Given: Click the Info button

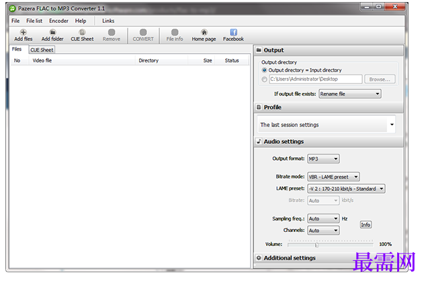Looking at the screenshot, I should pyautogui.click(x=366, y=225).
